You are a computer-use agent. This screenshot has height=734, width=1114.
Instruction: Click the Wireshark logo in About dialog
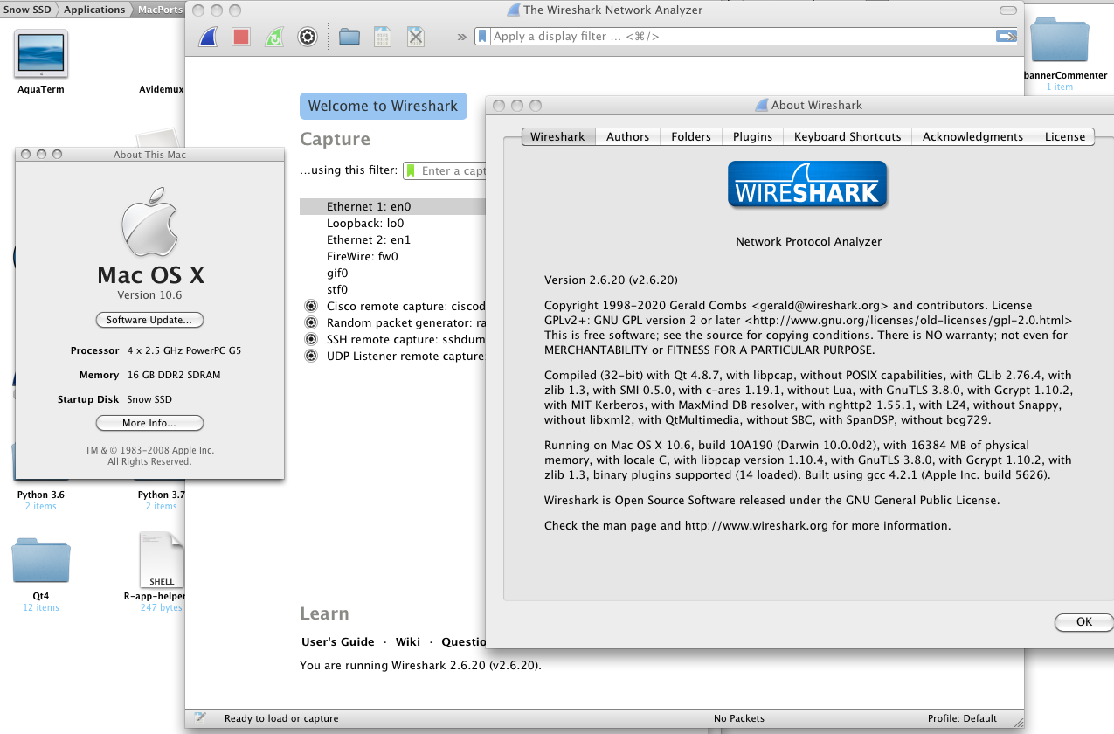pos(807,184)
